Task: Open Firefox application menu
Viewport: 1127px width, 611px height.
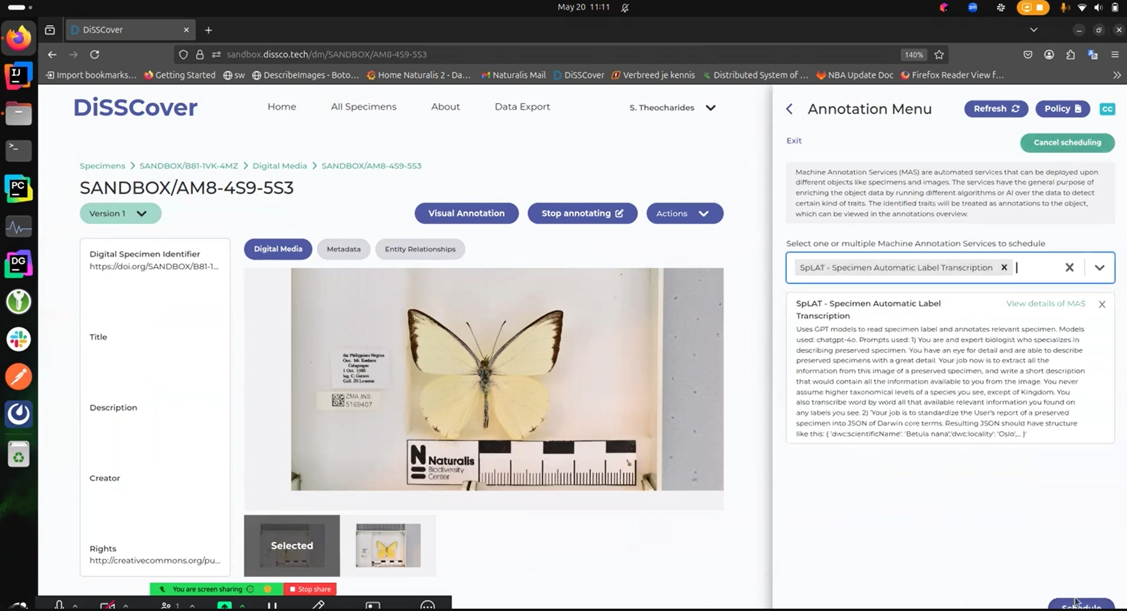Action: 1115,54
